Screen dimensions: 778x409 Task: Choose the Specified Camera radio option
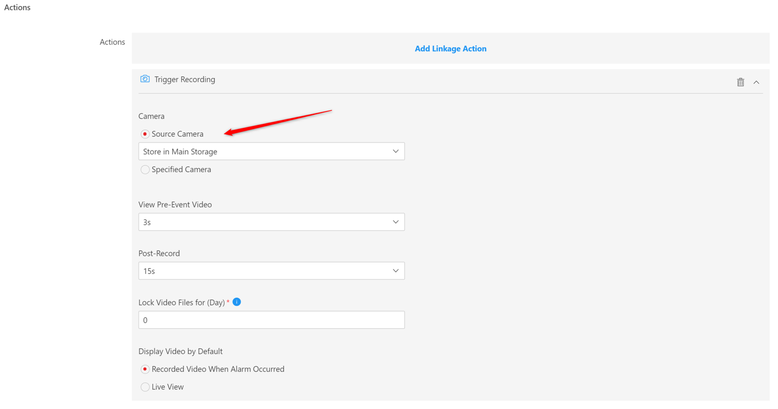point(145,170)
